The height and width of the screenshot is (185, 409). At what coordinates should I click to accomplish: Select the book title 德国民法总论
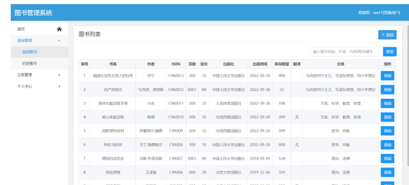coord(113,158)
